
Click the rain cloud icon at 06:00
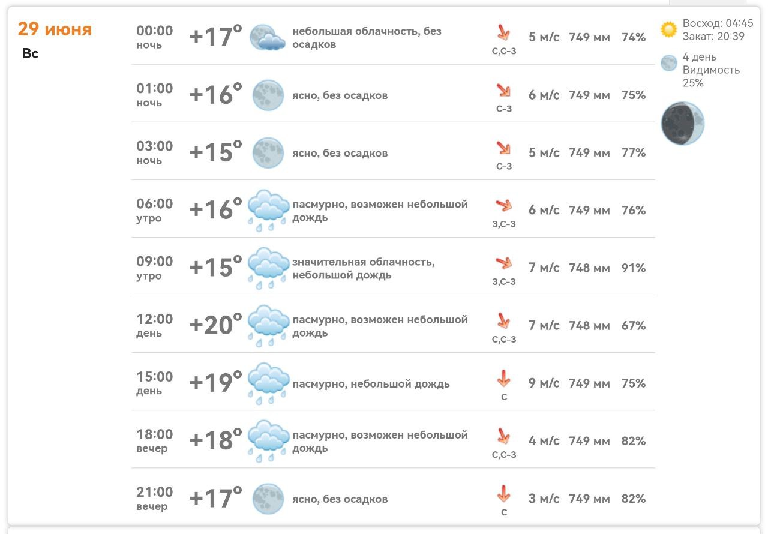click(268, 211)
